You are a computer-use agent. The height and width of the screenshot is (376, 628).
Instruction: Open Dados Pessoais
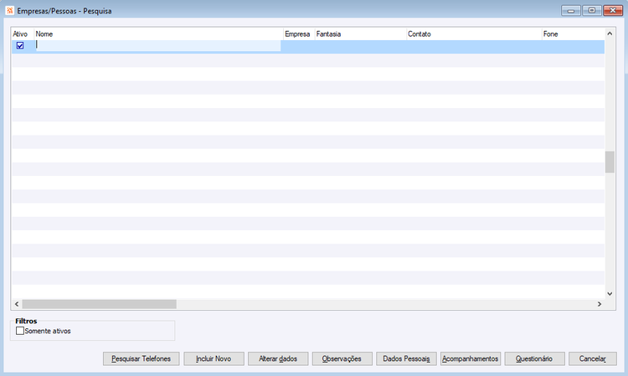(x=406, y=358)
